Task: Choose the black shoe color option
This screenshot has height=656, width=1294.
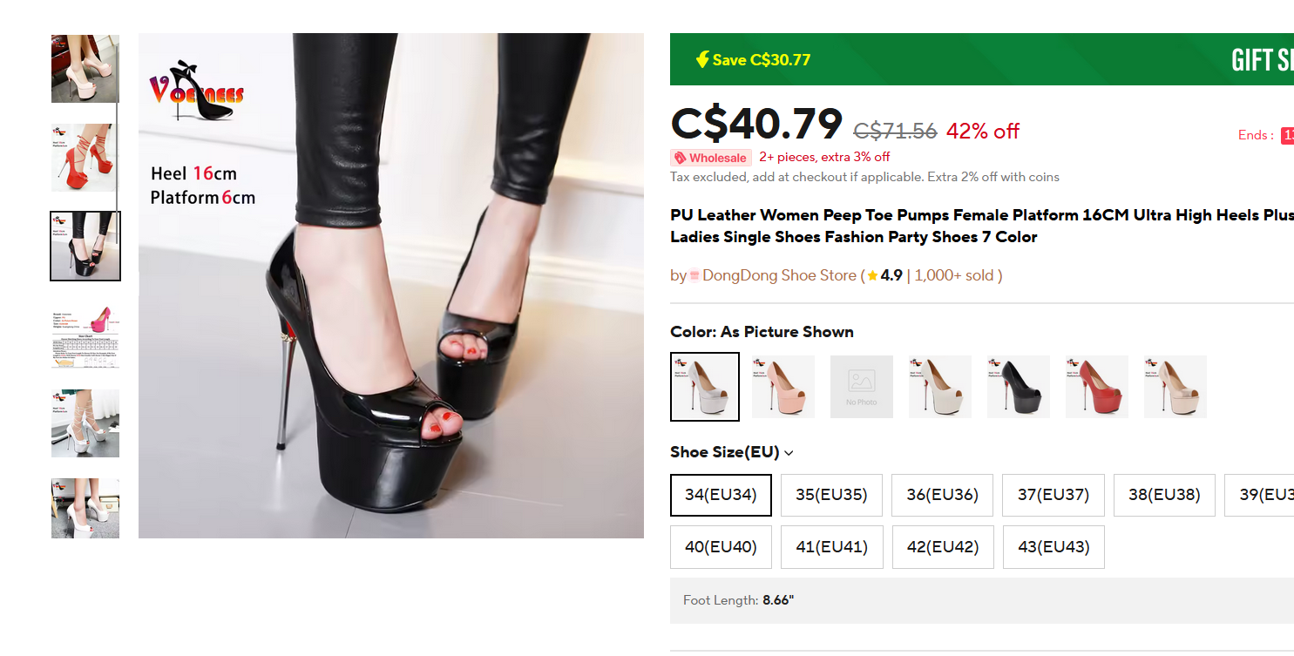Action: click(x=1018, y=386)
